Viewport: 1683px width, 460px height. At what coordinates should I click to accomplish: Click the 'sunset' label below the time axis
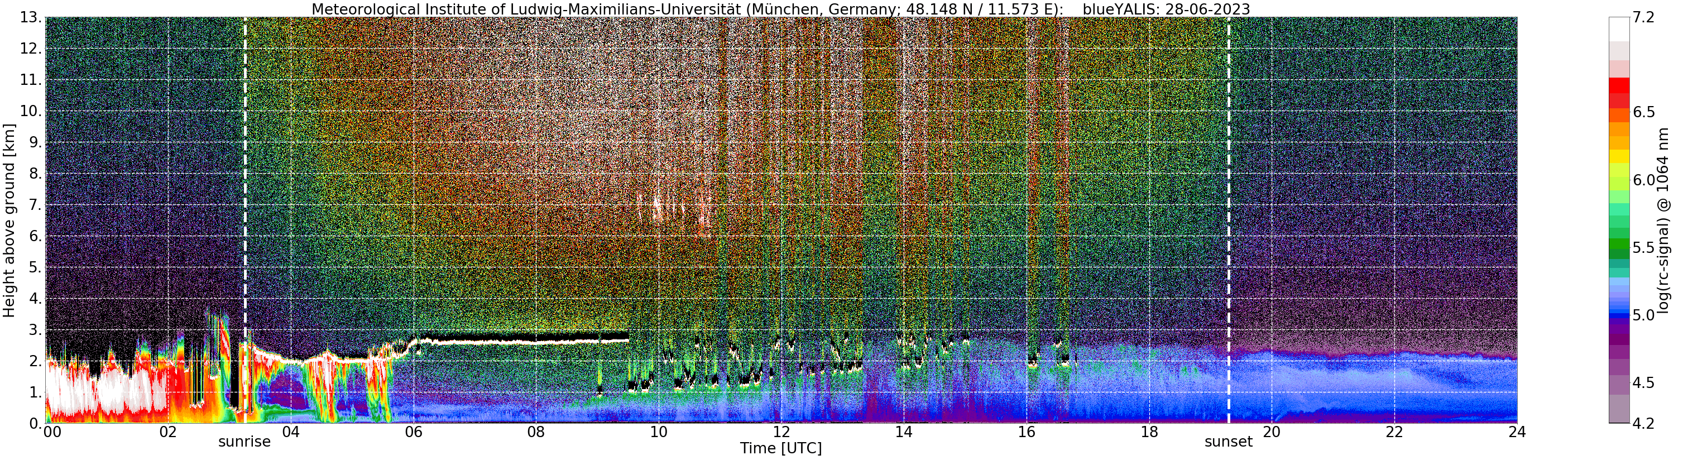click(1228, 442)
